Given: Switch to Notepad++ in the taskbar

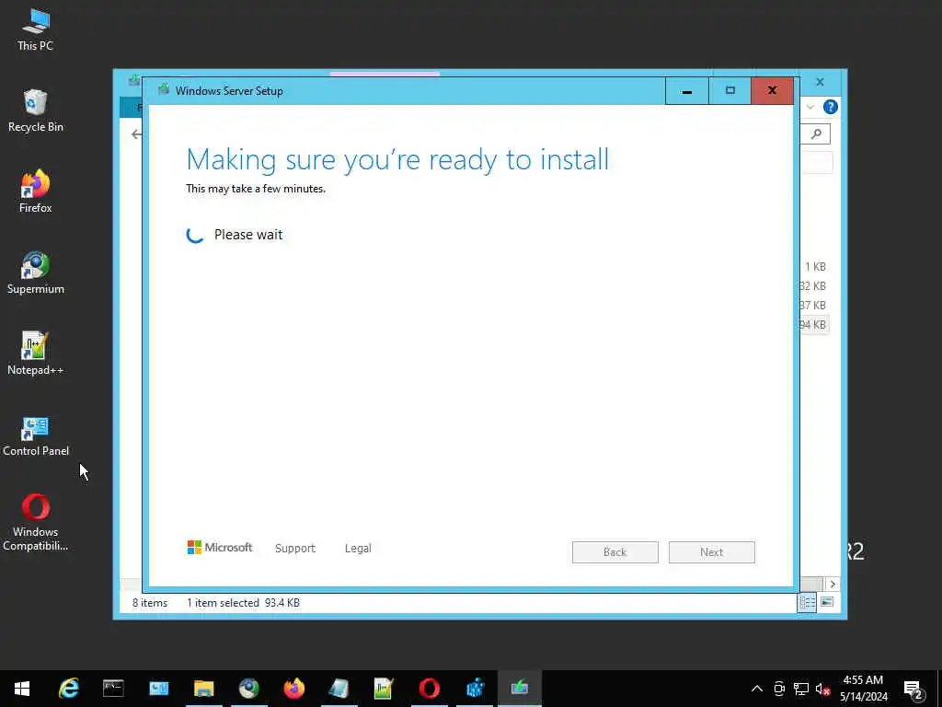Looking at the screenshot, I should point(384,689).
